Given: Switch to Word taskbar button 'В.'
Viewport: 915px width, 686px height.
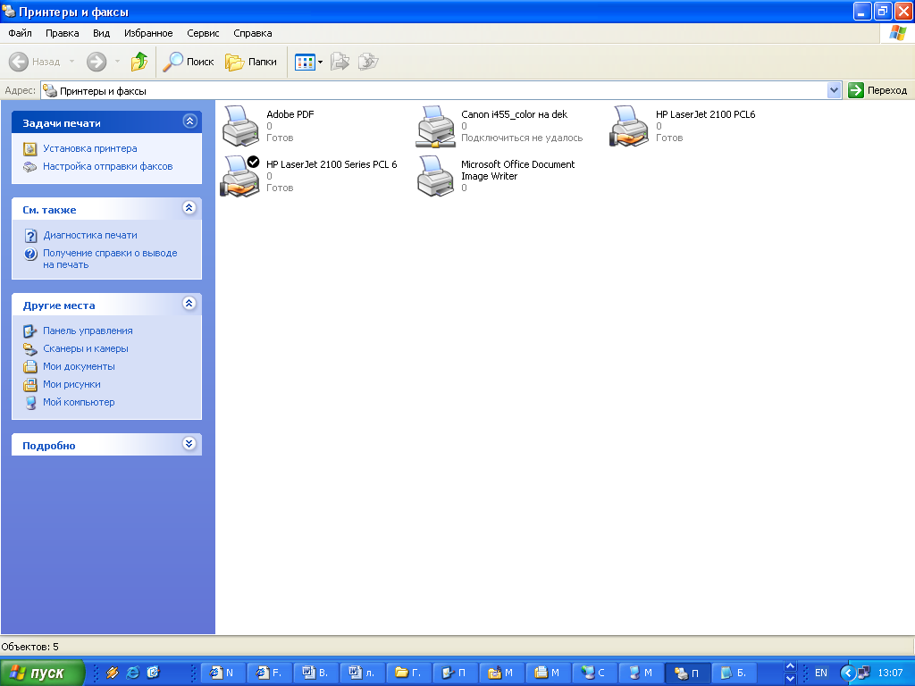Looking at the screenshot, I should (x=315, y=673).
